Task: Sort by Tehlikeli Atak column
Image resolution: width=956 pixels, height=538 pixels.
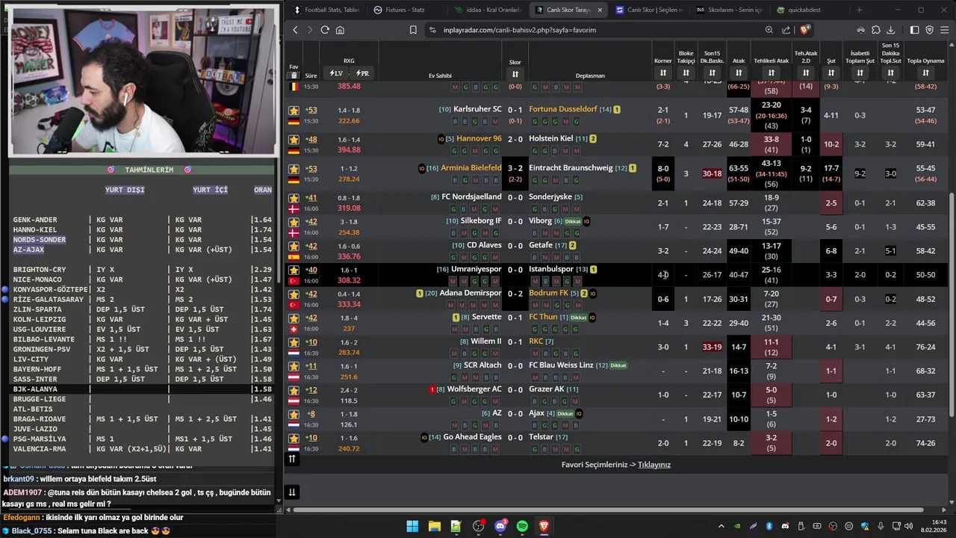Action: (x=772, y=72)
